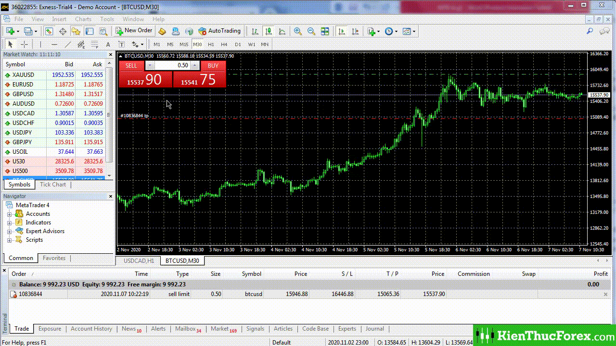Zoom out on the chart
The height and width of the screenshot is (346, 616).
coord(311,31)
